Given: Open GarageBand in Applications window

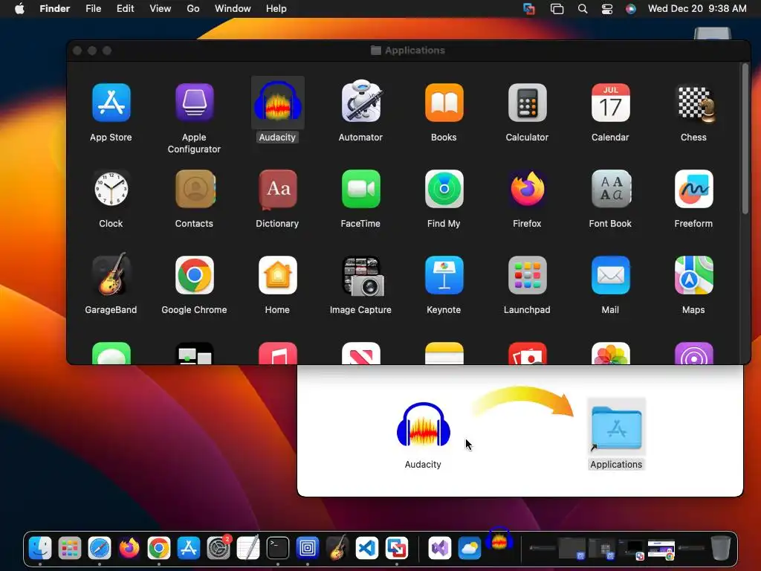Looking at the screenshot, I should coord(111,274).
